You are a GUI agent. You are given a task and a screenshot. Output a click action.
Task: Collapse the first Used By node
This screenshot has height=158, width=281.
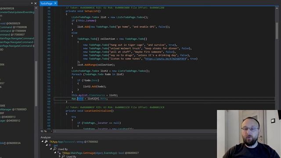51,149
